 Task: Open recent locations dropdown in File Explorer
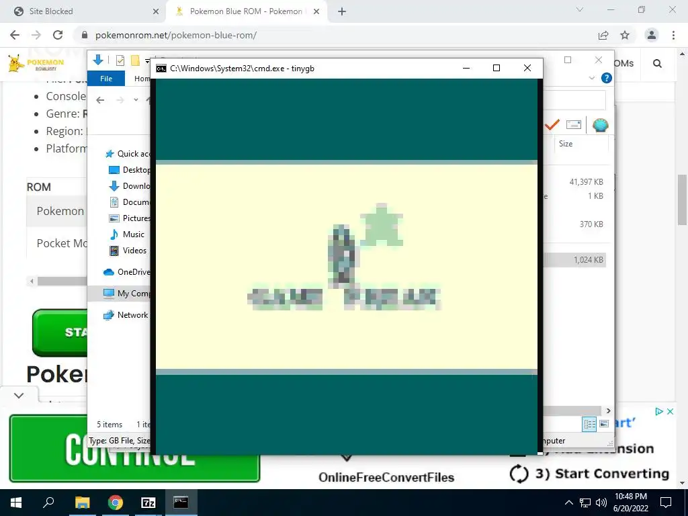[136, 100]
